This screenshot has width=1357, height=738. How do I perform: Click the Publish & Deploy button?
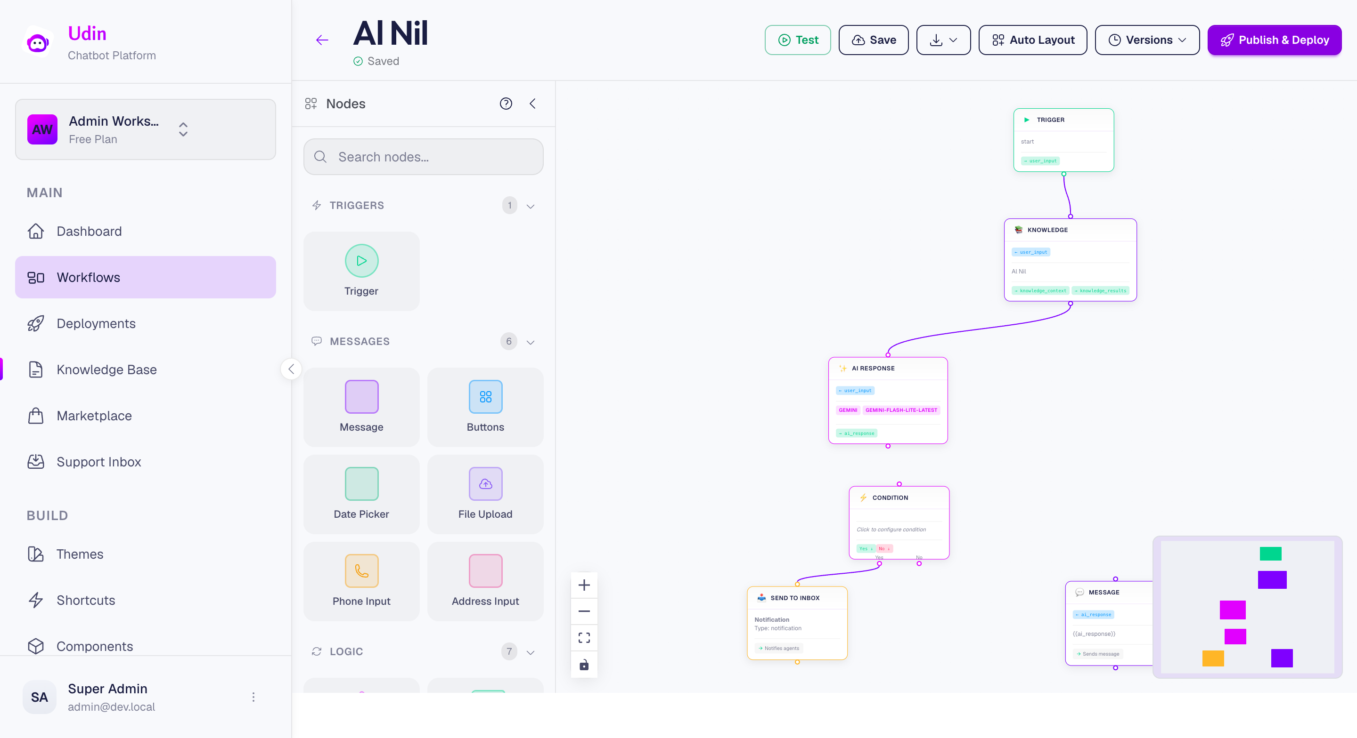1274,40
